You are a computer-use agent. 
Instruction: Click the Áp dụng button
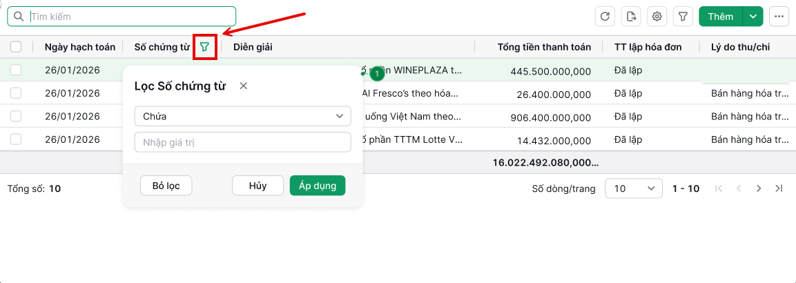318,186
